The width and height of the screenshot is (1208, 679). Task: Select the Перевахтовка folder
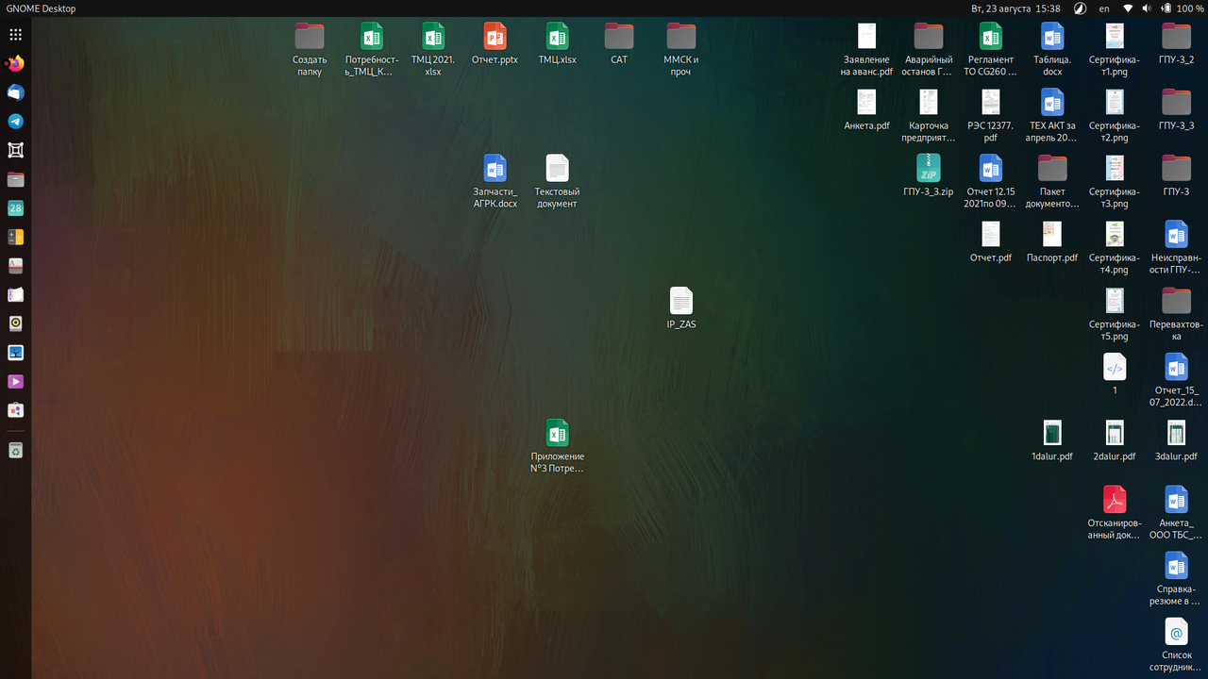(x=1176, y=314)
